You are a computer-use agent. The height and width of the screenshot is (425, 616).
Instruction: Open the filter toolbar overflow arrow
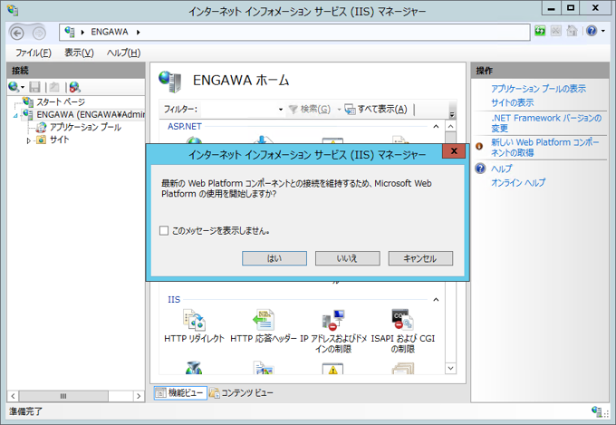[x=452, y=114]
